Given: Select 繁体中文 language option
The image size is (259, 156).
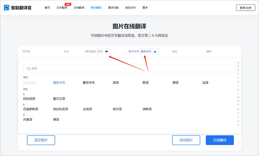Looking at the screenshot, I should coord(89,83).
